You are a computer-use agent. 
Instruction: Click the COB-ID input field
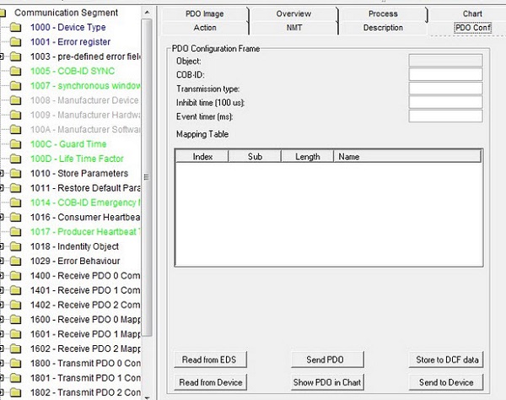click(x=444, y=74)
